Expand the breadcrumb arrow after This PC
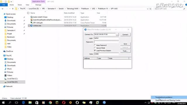This screenshot has height=105, width=187. click(x=27, y=9)
